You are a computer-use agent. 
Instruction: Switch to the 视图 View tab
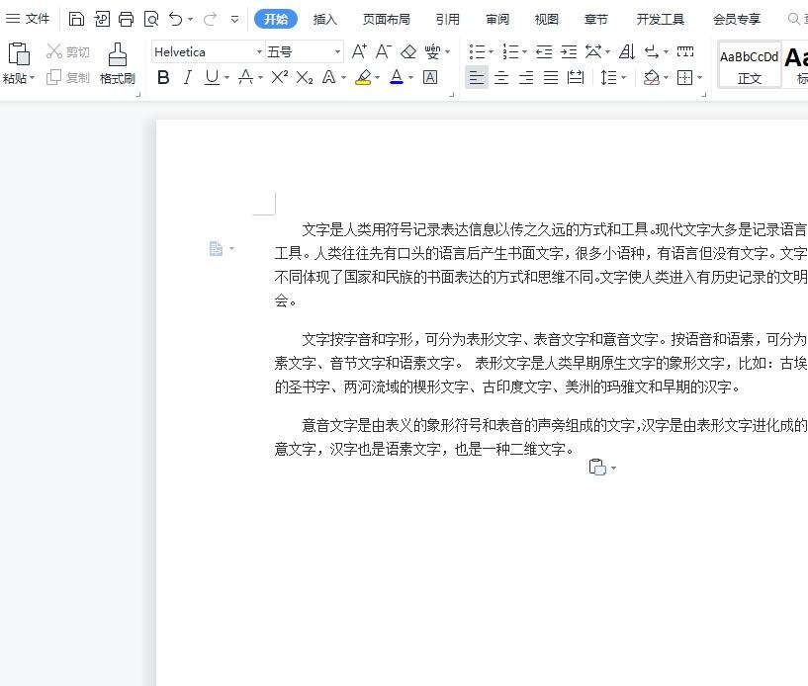tap(547, 19)
